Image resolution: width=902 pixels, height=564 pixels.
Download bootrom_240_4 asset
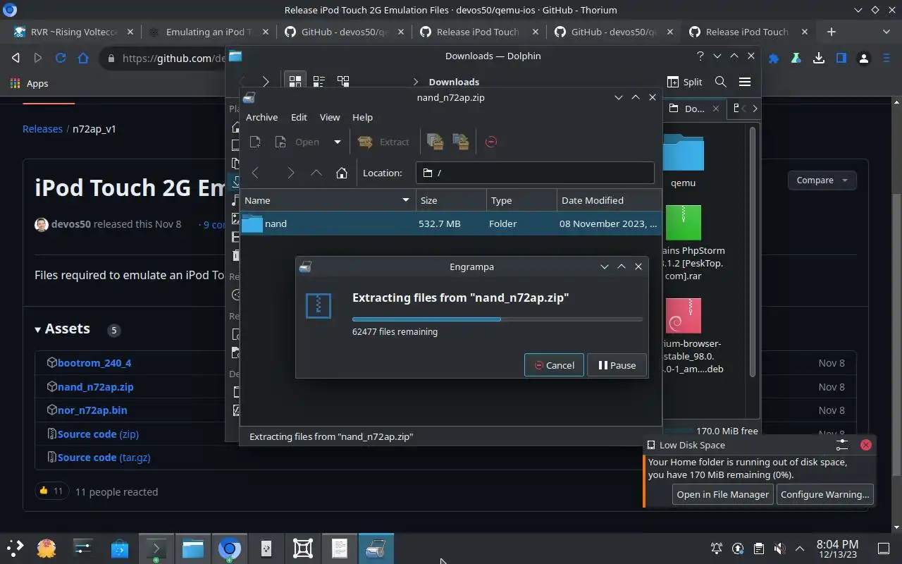coord(94,363)
